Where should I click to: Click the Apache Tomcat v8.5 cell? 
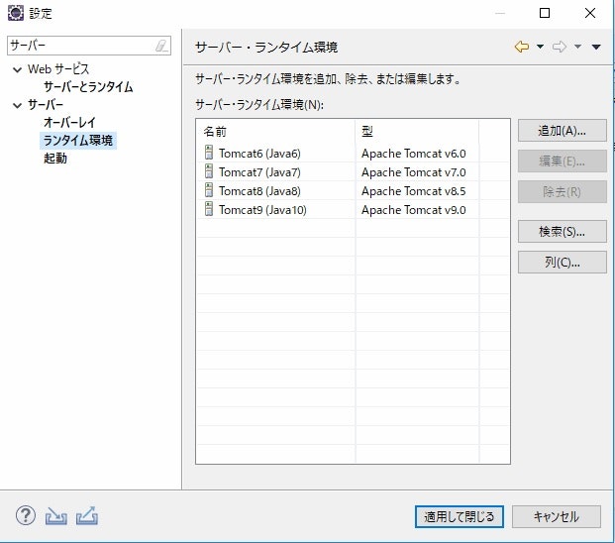coord(414,190)
